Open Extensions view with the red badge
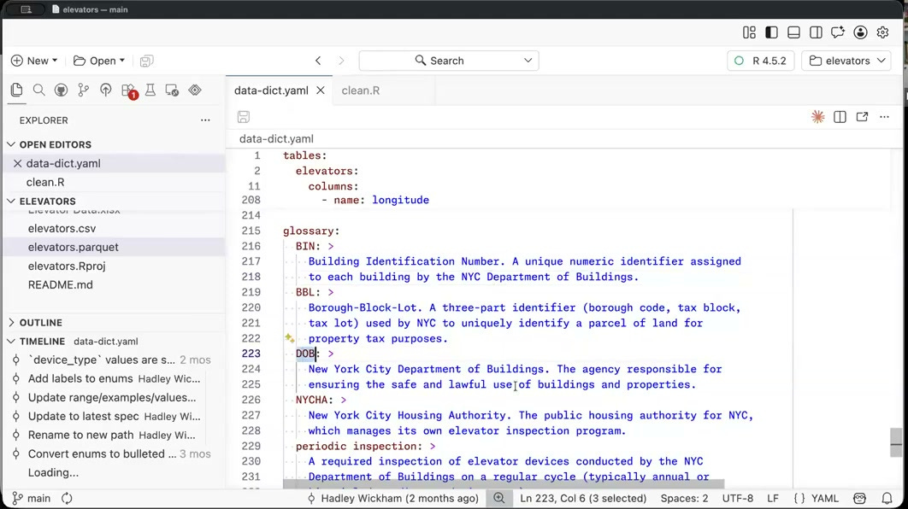This screenshot has height=509, width=908. [x=128, y=91]
